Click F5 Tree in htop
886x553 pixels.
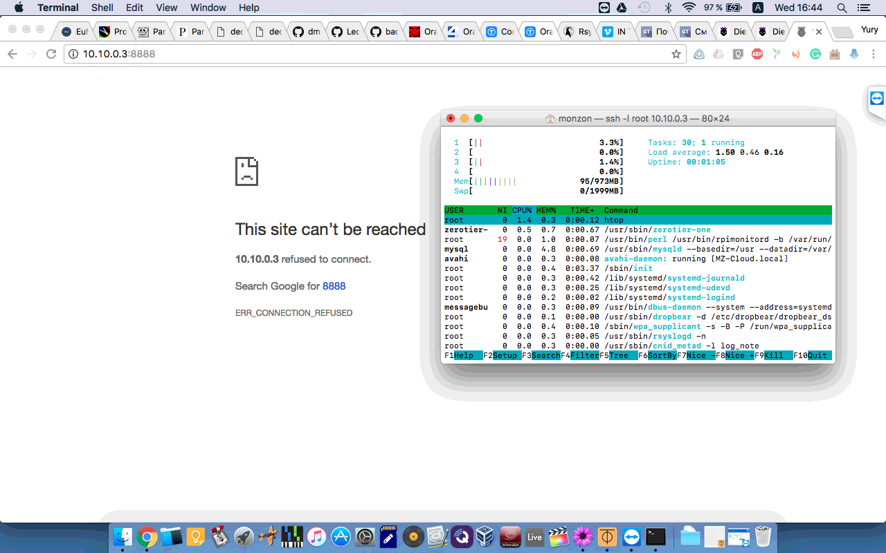click(619, 355)
